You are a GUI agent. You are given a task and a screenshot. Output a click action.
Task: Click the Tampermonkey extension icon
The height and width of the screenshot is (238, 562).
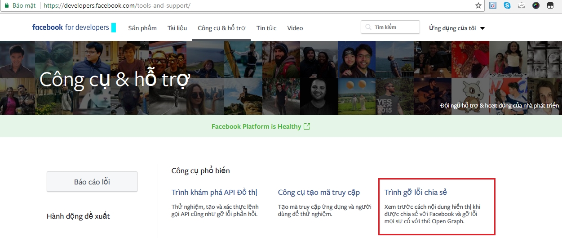(x=550, y=6)
